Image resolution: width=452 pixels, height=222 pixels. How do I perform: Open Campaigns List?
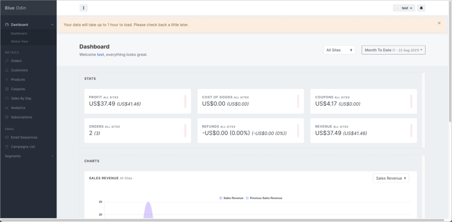click(x=23, y=147)
